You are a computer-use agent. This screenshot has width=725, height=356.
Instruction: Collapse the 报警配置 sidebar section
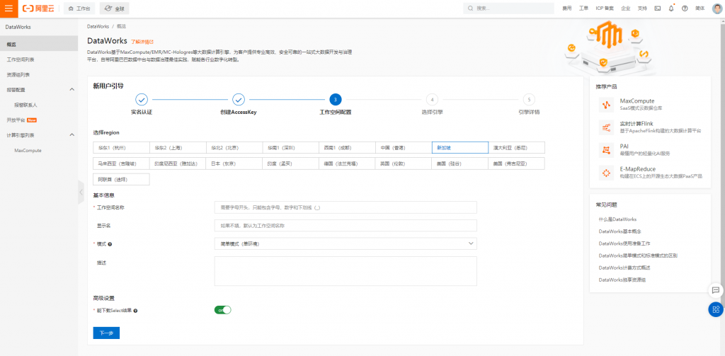click(72, 89)
